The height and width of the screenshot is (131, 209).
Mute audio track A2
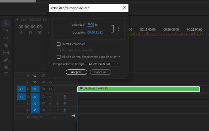[50, 104]
